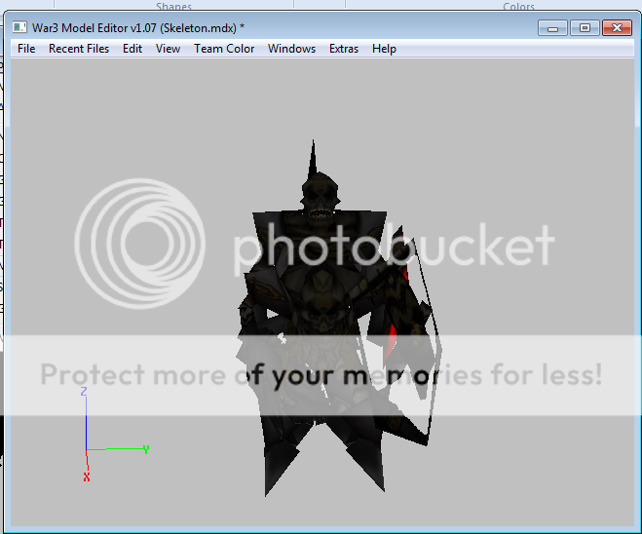Viewport: 642px width, 534px height.
Task: Click the Shapes label in background window
Action: pos(173,6)
